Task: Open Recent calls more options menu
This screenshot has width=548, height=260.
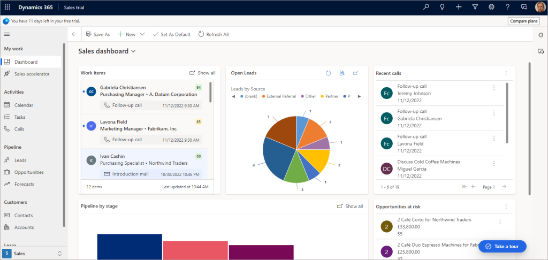Action: [x=506, y=73]
